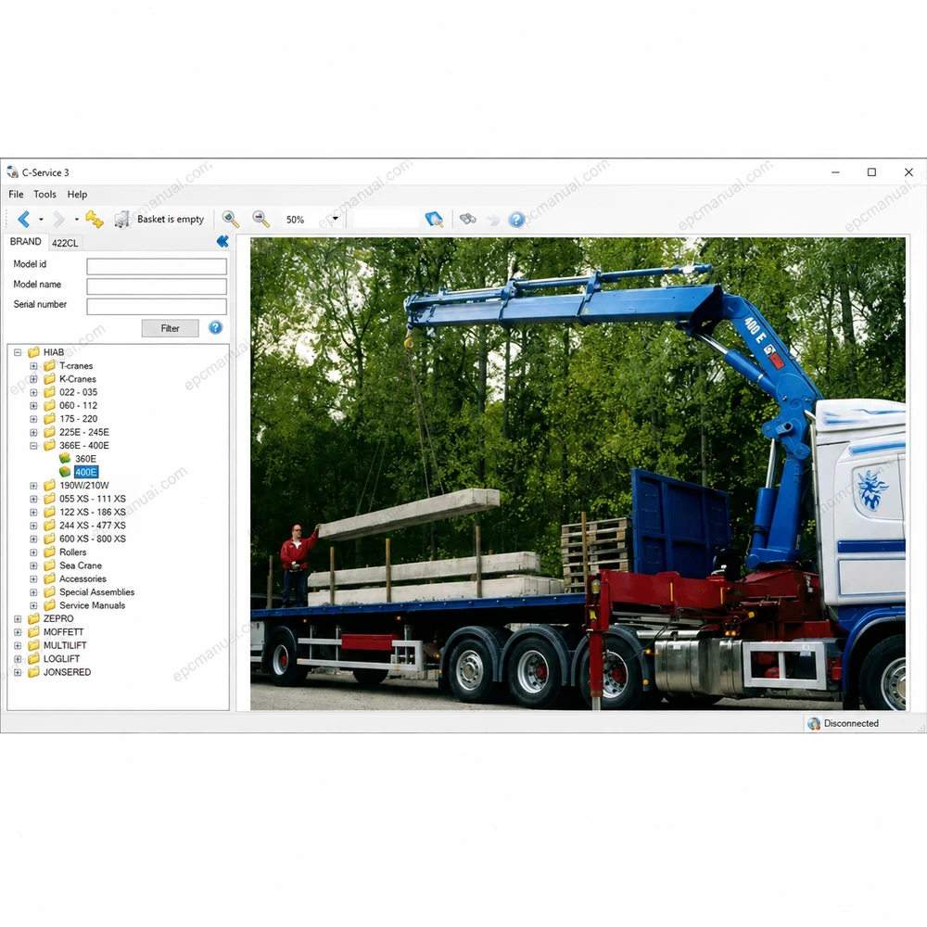Image resolution: width=927 pixels, height=927 pixels.
Task: Switch to the BRAND tab
Action: (x=25, y=242)
